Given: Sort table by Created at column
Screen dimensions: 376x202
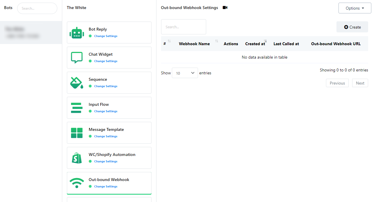Looking at the screenshot, I should coord(255,44).
